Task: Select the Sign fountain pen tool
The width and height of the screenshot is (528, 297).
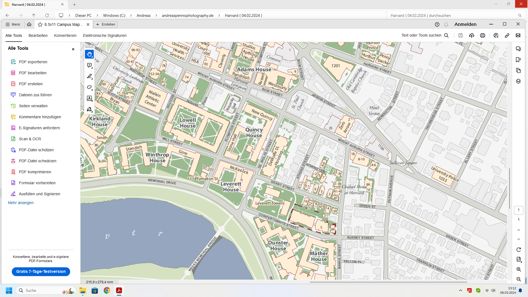Action: (x=89, y=109)
